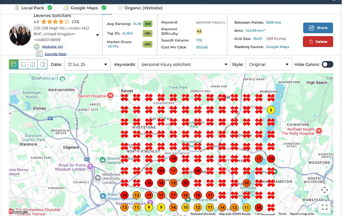Click the StoneX Stadium marker icon
The width and height of the screenshot is (344, 216).
click(103, 160)
